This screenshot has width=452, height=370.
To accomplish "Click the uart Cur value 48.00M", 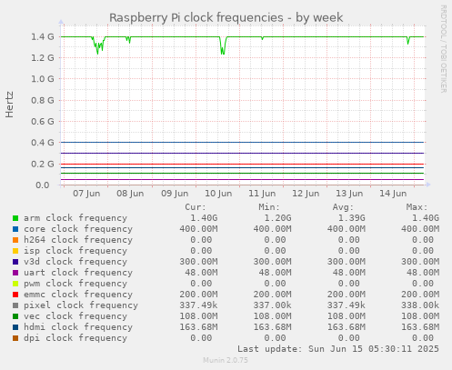I will pyautogui.click(x=201, y=273).
